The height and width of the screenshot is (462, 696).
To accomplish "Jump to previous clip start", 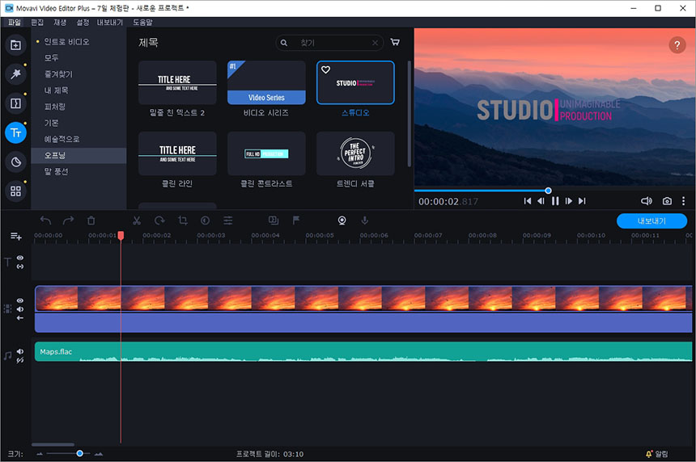I will coord(528,201).
